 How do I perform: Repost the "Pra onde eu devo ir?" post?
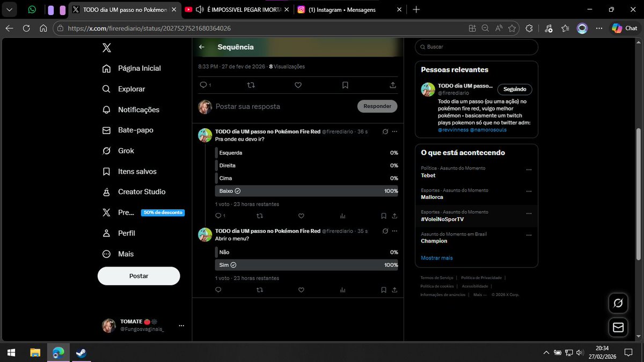[260, 216]
